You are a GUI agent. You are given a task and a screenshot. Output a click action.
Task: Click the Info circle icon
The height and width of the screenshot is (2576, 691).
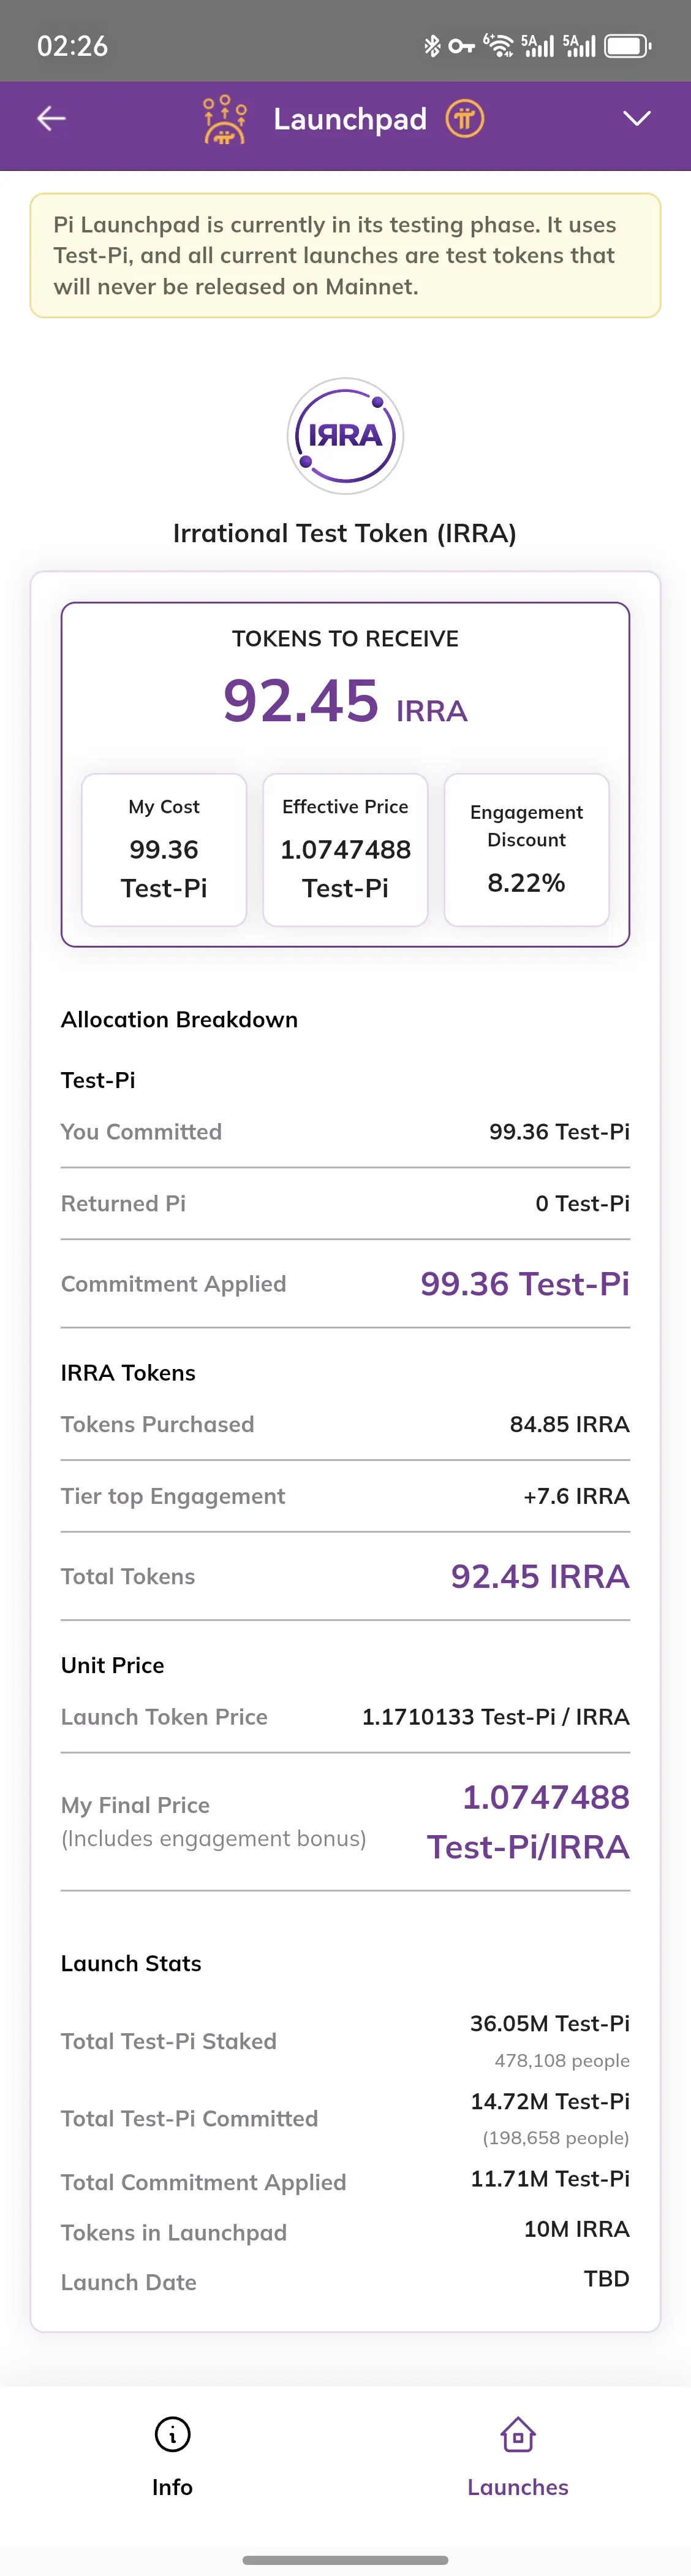click(172, 2434)
